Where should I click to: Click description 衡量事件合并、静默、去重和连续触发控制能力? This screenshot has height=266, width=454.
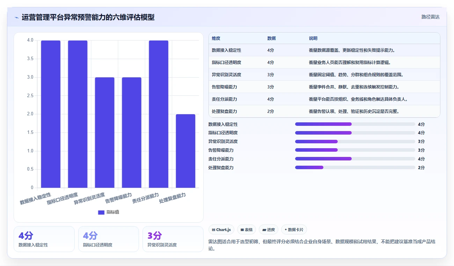click(354, 87)
